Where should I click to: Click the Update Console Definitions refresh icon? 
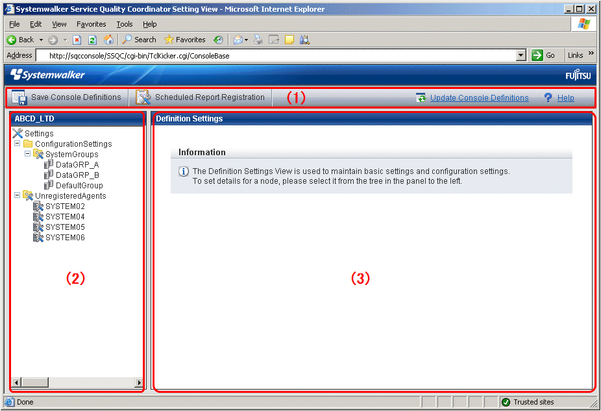point(421,98)
